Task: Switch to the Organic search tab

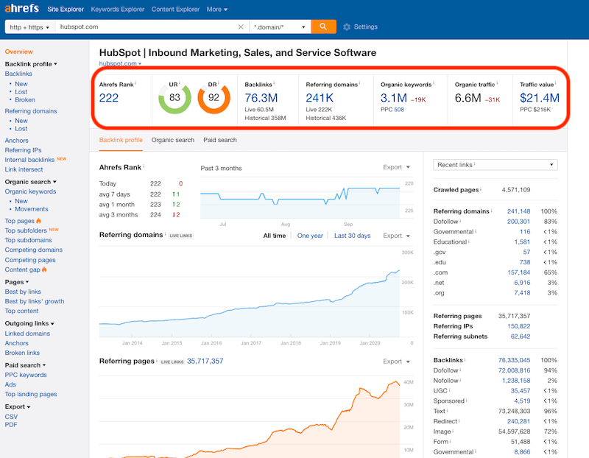Action: [173, 140]
